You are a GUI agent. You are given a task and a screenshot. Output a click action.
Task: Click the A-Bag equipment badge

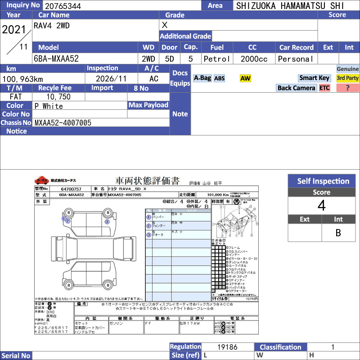202,78
